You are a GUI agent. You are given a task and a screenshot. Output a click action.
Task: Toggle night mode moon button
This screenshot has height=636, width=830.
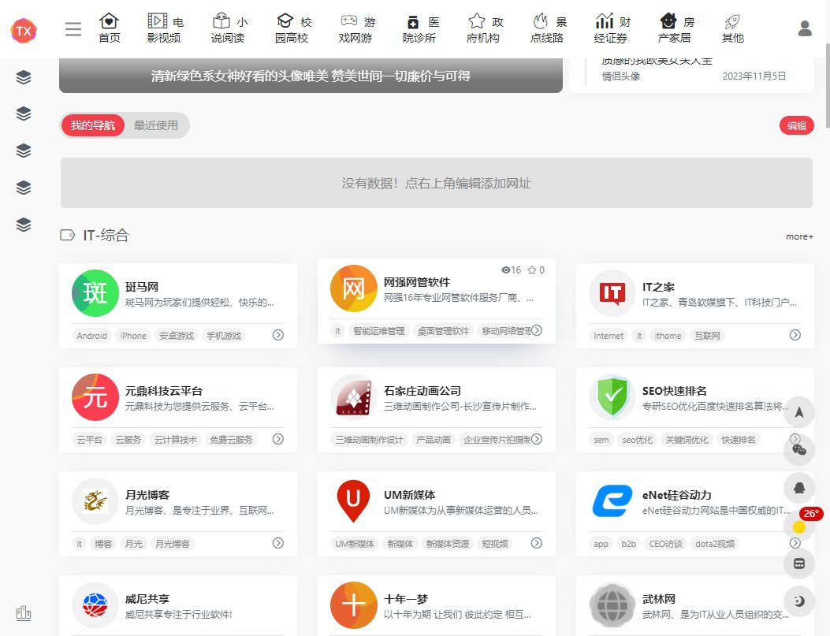[x=799, y=601]
